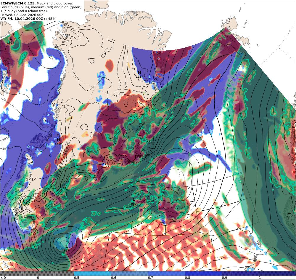Click the 'VT: Fri. 10.04.2026 00Z' valid time
Image resolution: width=296 pixels, height=280 pixels.
(x=22, y=19)
